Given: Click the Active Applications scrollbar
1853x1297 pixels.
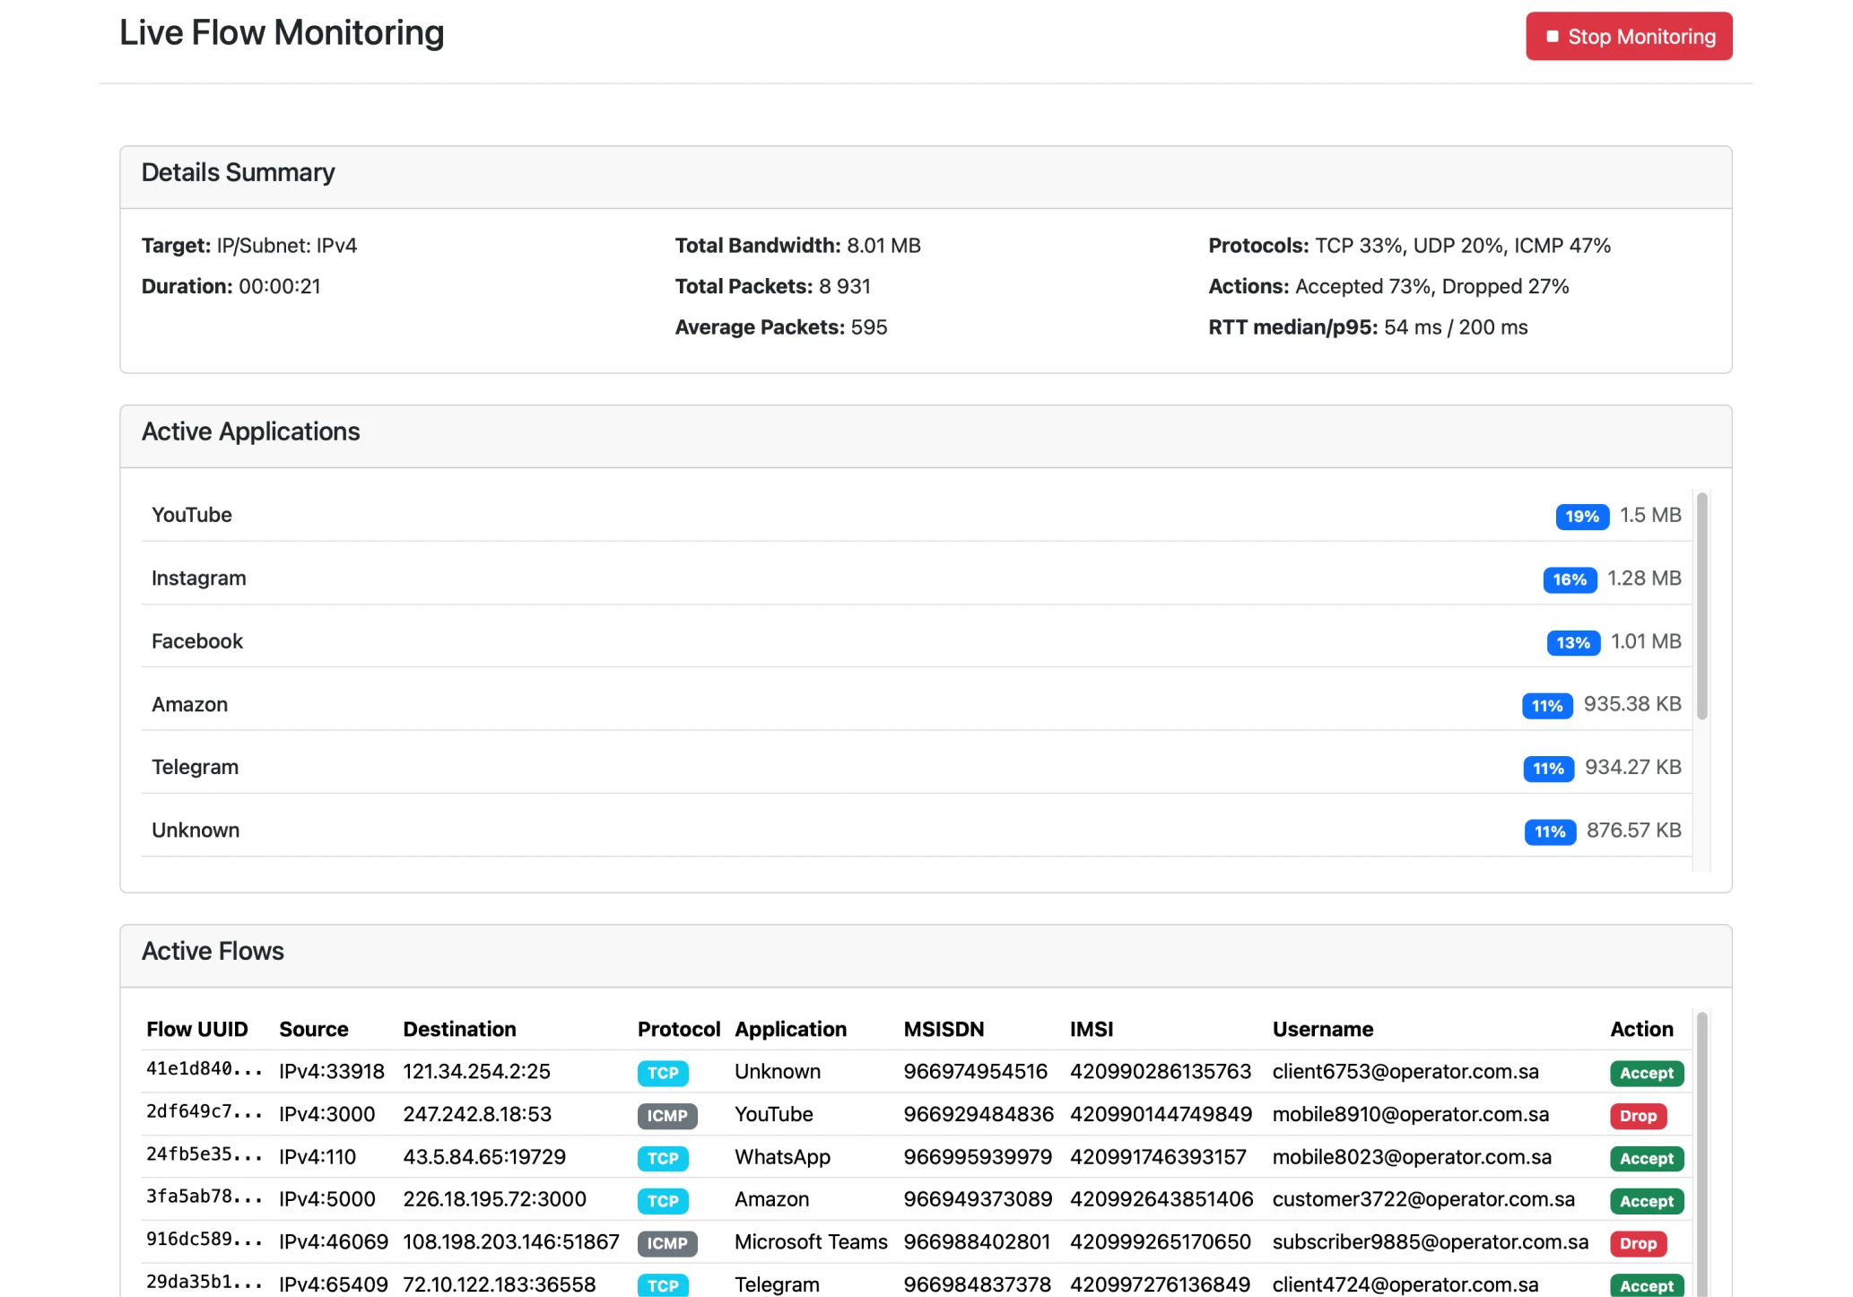Looking at the screenshot, I should 1701,605.
